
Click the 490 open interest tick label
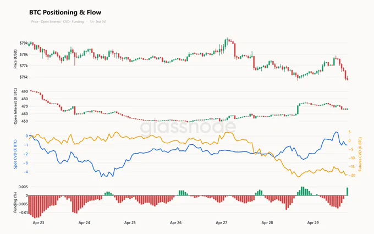click(x=25, y=91)
